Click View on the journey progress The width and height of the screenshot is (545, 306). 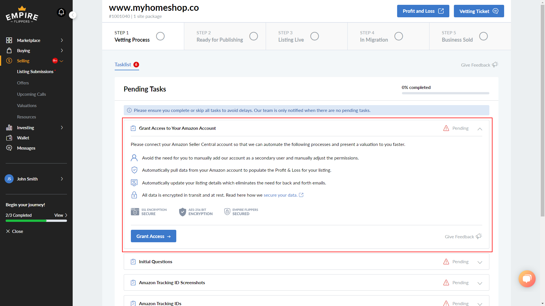tap(61, 215)
